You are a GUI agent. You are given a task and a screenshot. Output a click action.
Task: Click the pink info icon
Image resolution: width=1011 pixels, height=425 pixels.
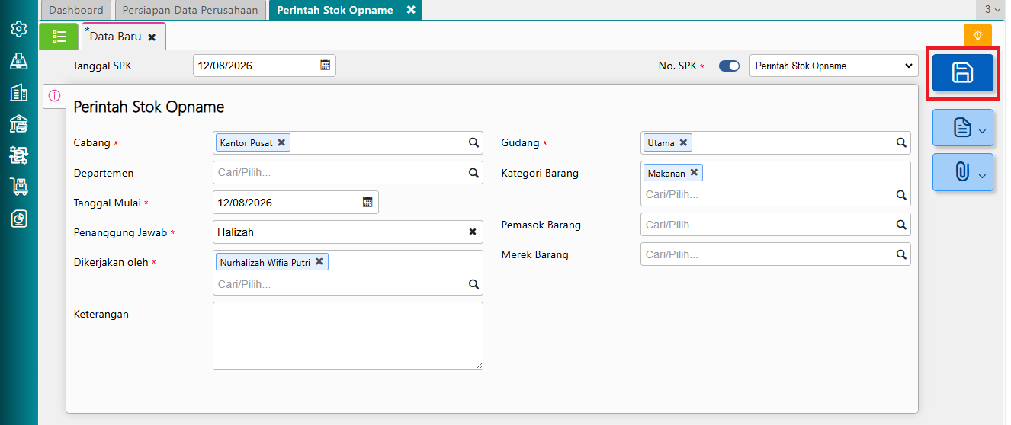(55, 96)
